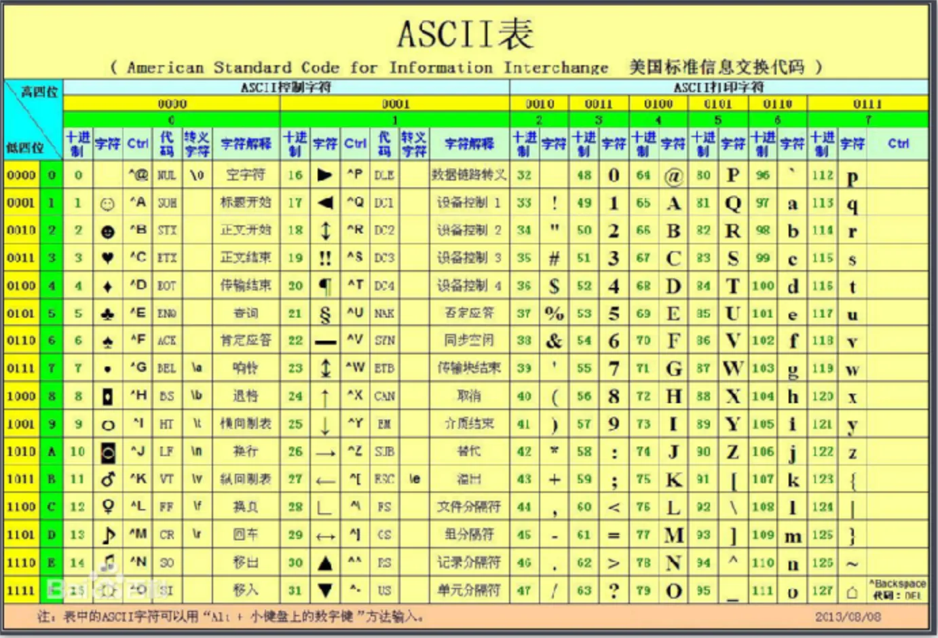Select the club suit symbol
Screen dimensions: 938x638
(x=107, y=314)
